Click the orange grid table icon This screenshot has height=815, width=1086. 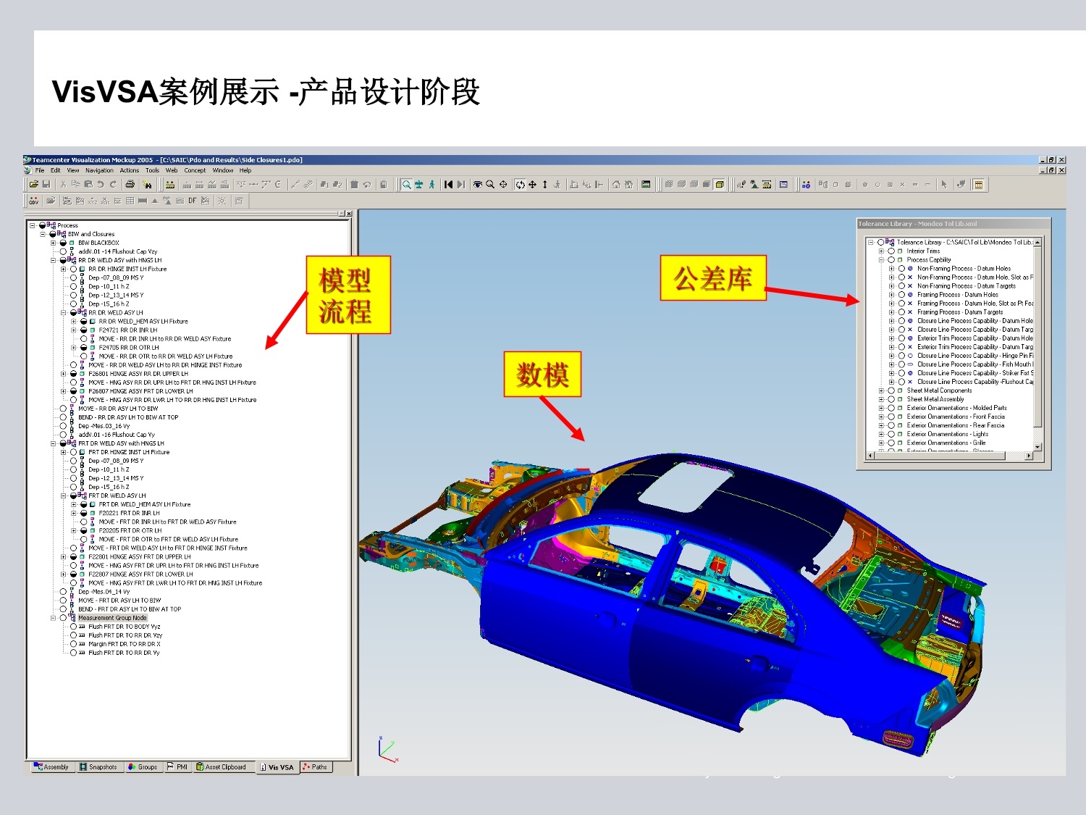point(979,185)
